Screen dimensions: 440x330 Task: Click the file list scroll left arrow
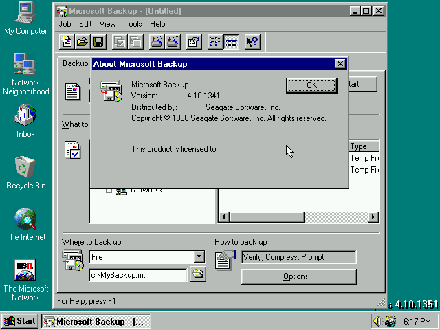(224, 217)
